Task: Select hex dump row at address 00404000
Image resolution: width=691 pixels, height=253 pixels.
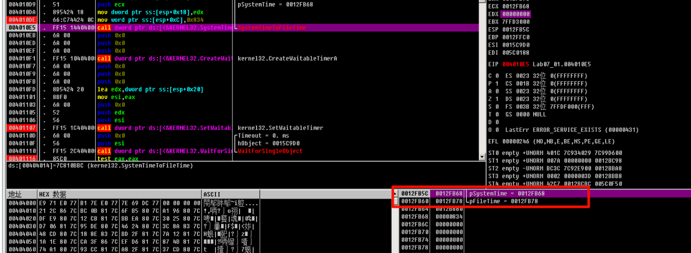Action: 134,203
